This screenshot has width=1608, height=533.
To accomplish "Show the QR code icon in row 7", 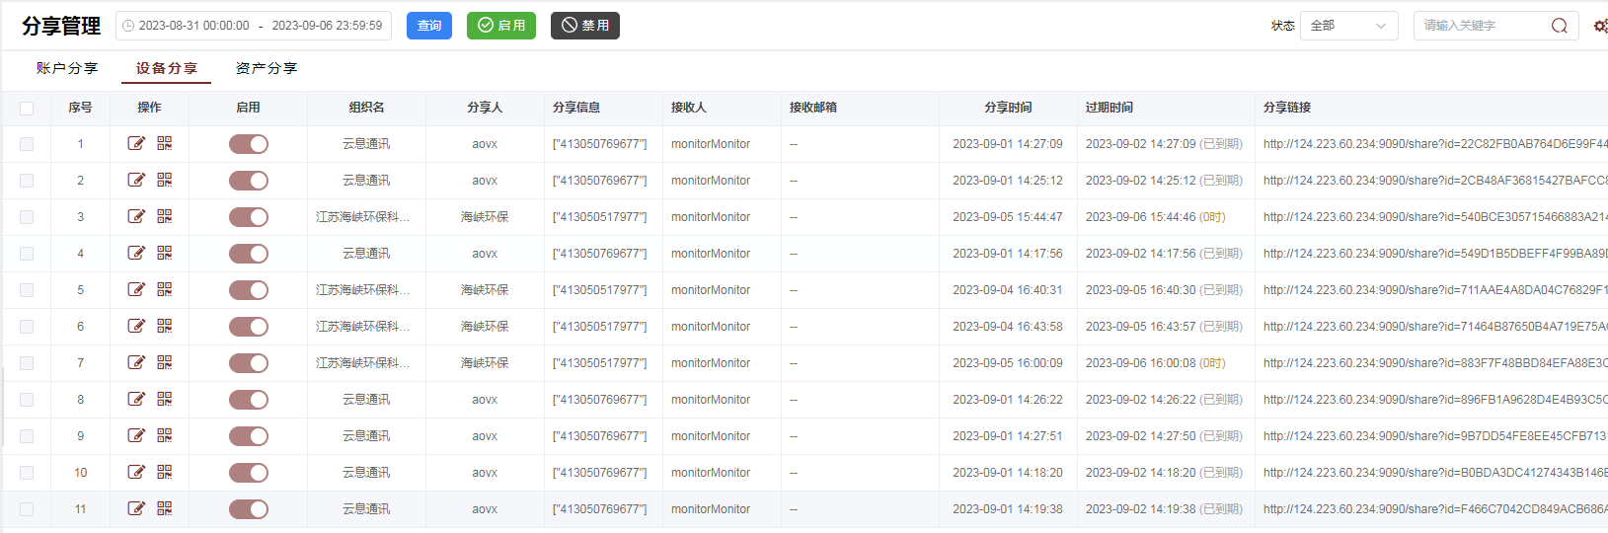I will point(165,363).
